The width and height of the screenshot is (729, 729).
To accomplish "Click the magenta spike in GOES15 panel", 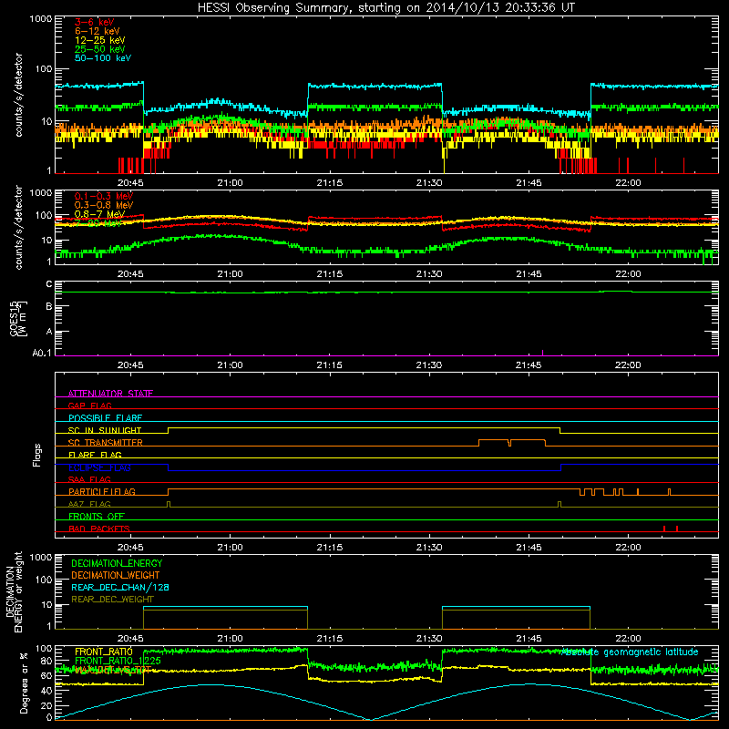I will tap(542, 353).
